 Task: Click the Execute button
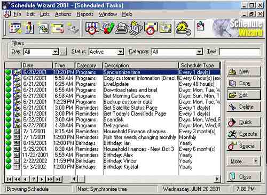point(244,134)
